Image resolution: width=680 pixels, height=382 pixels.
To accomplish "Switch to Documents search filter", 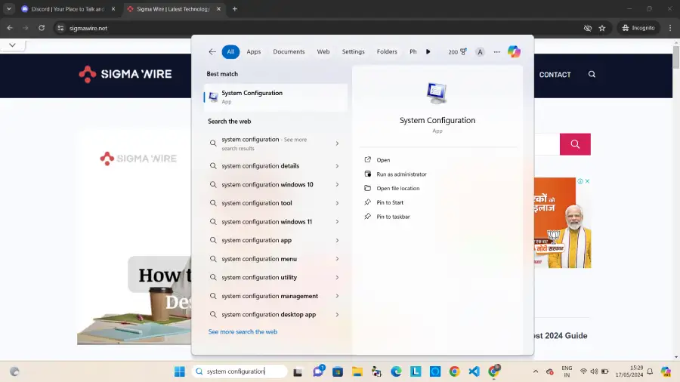I will point(289,51).
